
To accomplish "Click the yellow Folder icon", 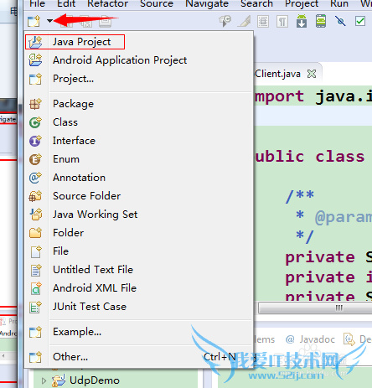I will pyautogui.click(x=35, y=233).
